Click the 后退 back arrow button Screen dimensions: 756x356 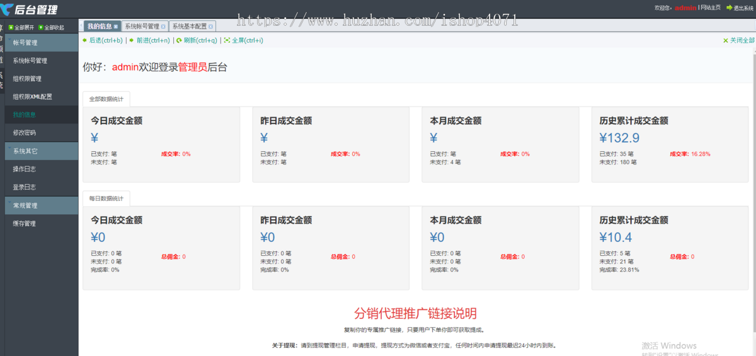click(x=85, y=40)
